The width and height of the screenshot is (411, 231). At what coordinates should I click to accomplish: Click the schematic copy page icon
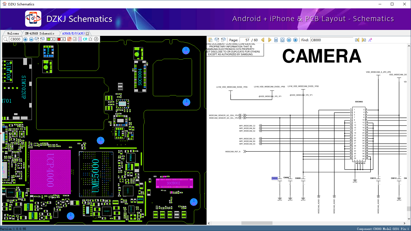(210, 40)
